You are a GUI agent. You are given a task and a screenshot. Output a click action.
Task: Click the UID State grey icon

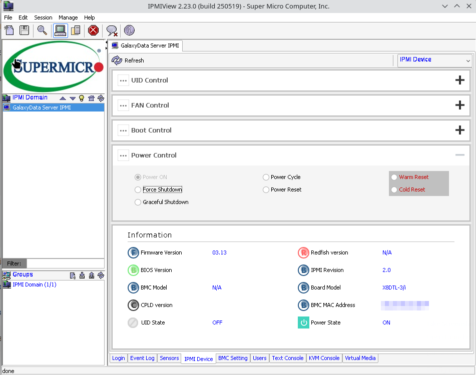(x=133, y=322)
